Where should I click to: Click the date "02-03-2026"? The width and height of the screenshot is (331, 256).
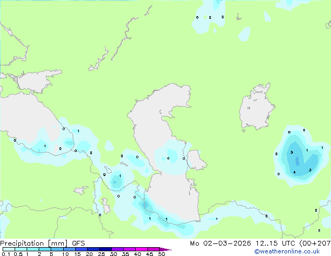click(x=227, y=243)
